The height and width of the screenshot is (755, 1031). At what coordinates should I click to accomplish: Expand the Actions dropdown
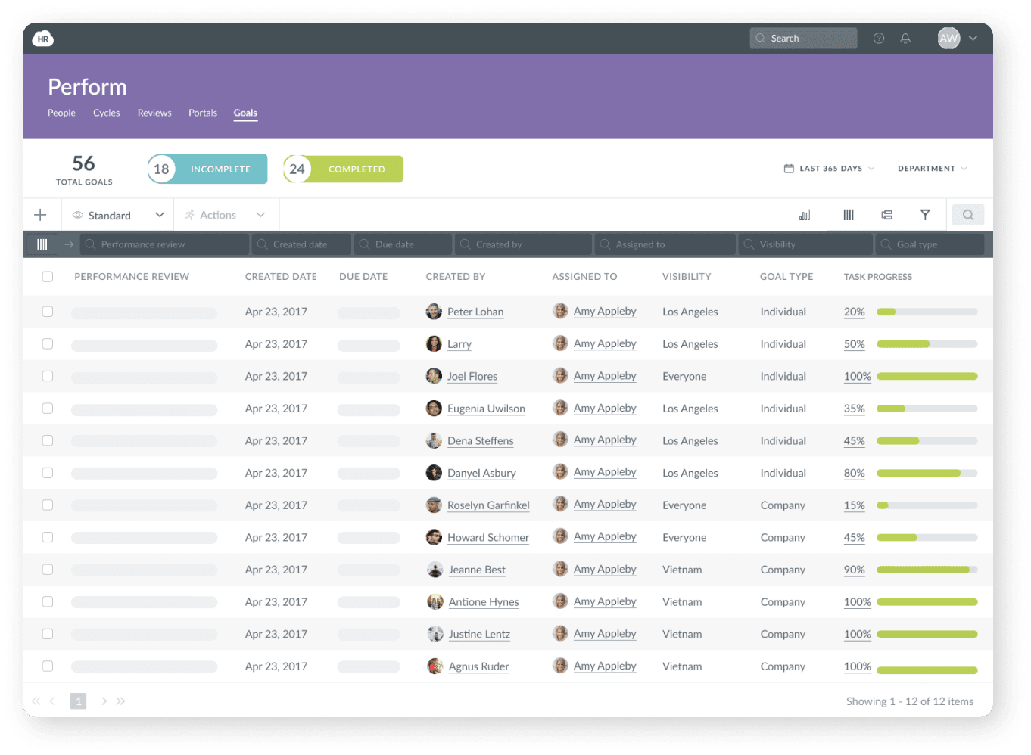click(225, 215)
